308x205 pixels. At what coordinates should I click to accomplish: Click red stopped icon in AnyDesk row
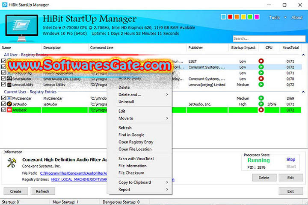point(261,110)
